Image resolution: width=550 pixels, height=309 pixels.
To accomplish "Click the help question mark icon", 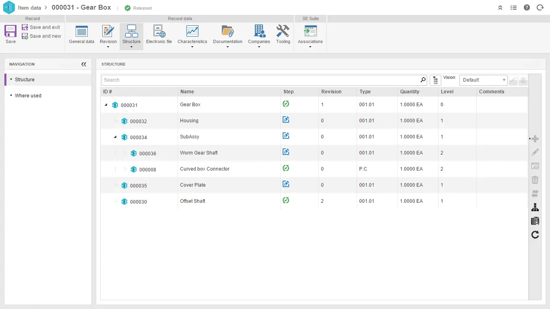I will pos(527,8).
